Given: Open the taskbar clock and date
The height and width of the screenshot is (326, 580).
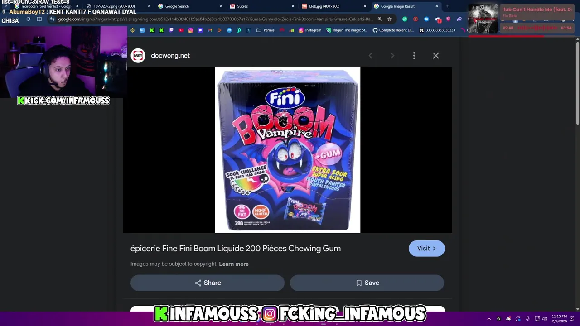Looking at the screenshot, I should pyautogui.click(x=559, y=319).
